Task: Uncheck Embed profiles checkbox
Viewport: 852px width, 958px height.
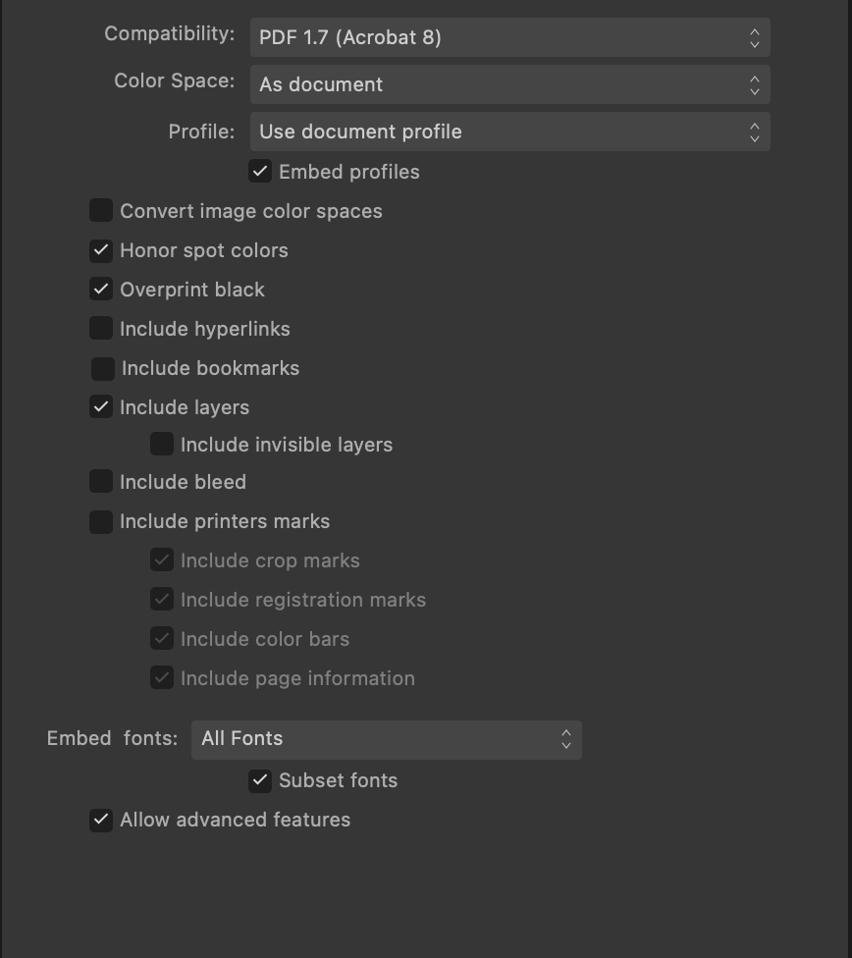Action: (x=260, y=171)
